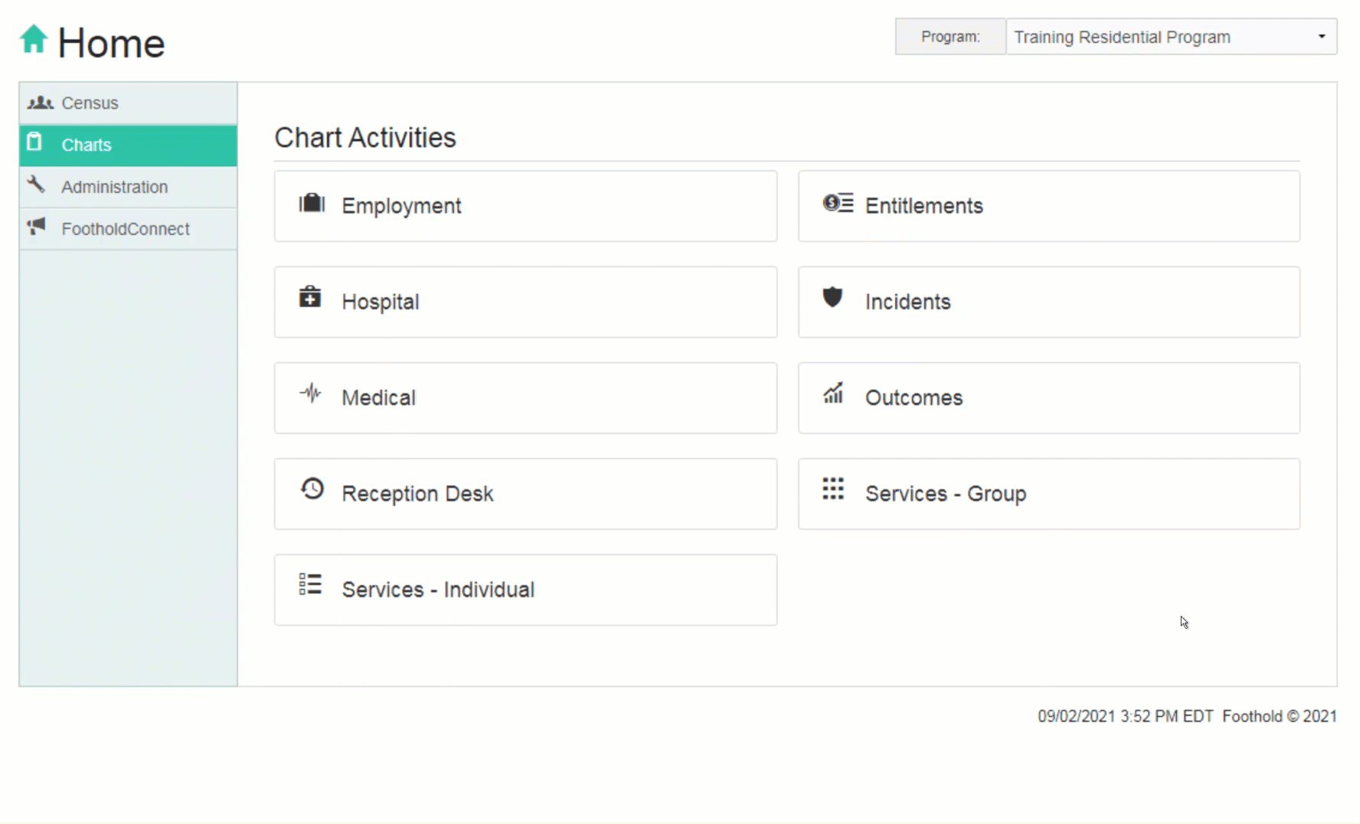Open the Employment chart activity
Viewport: 1360px width, 824px height.
[525, 206]
